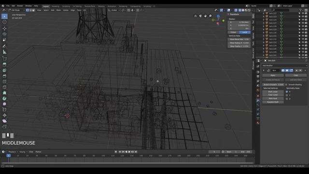Image resolution: width=309 pixels, height=174 pixels.
Task: Select the Loop Cut tool
Action: [x=4, y=82]
